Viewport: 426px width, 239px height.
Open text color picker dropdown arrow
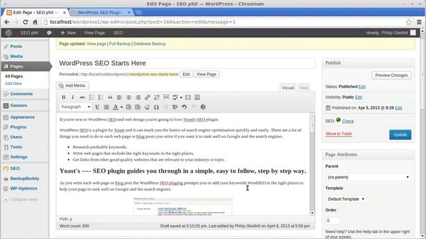point(121,107)
